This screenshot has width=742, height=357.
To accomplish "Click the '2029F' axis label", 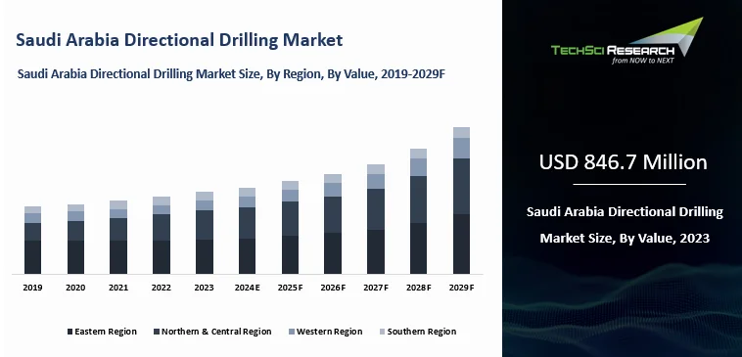I will coord(461,288).
